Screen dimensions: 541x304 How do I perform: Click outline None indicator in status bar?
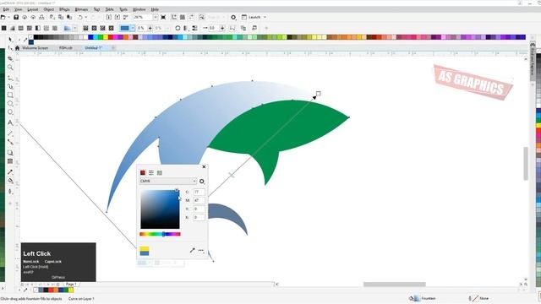point(478,298)
